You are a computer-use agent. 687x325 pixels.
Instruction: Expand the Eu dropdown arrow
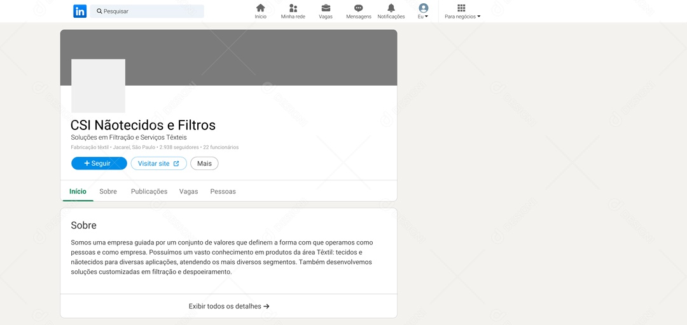pos(426,17)
